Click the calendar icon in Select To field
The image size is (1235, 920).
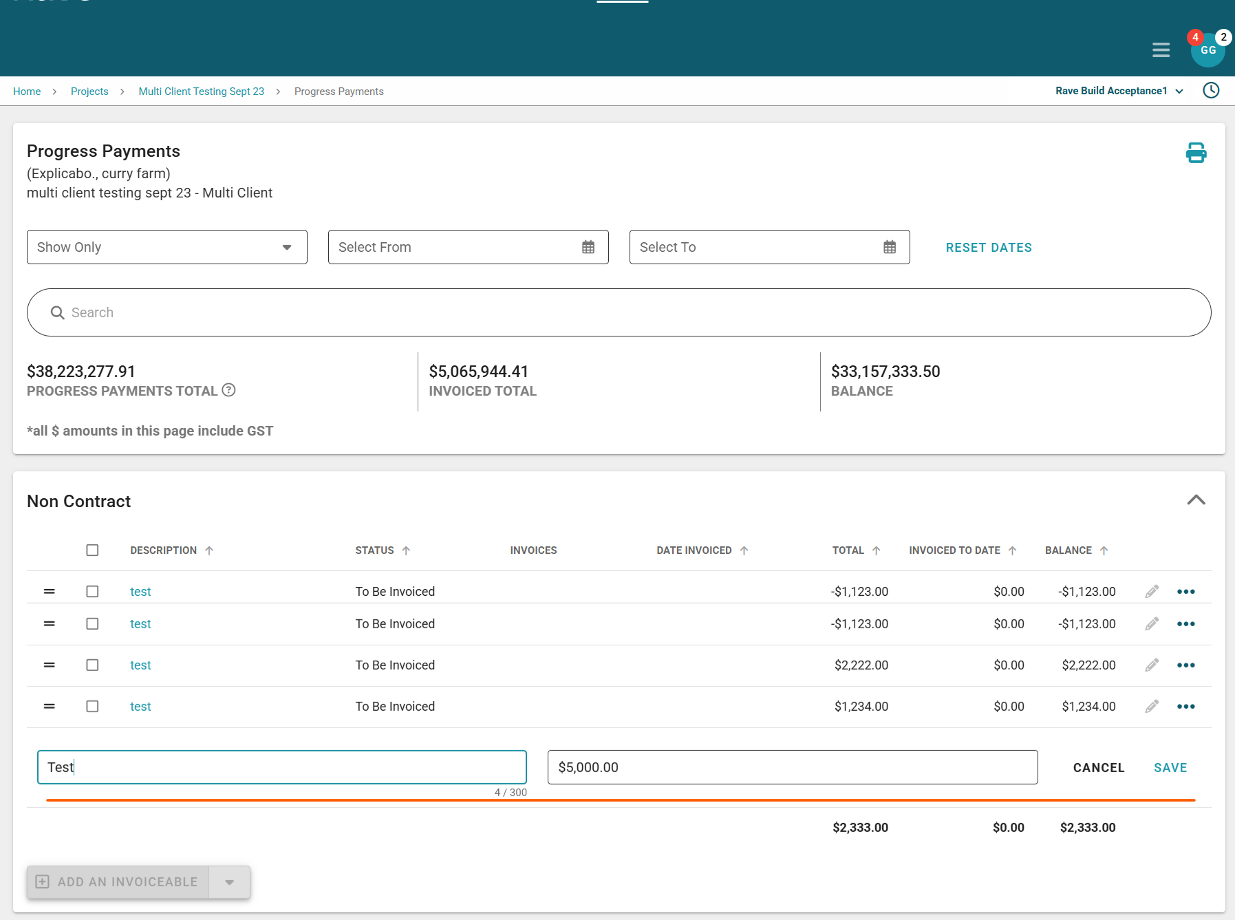tap(890, 248)
